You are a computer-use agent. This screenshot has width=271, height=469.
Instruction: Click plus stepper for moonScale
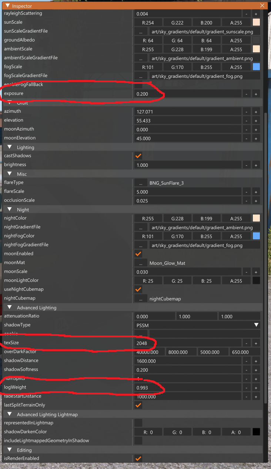[x=256, y=272]
